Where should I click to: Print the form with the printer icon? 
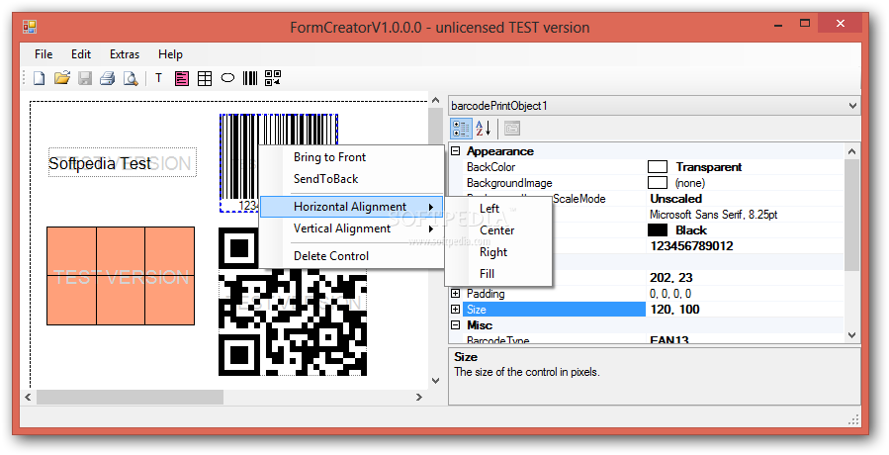click(x=108, y=78)
